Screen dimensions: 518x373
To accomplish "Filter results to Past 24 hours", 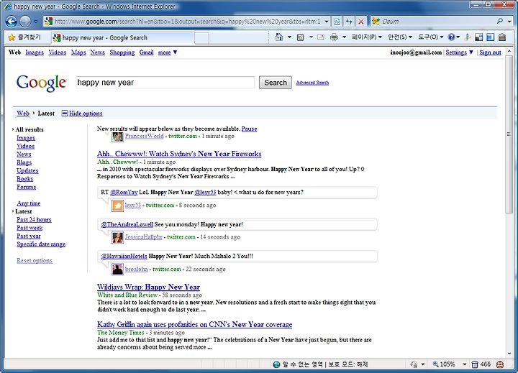I will click(x=34, y=220).
